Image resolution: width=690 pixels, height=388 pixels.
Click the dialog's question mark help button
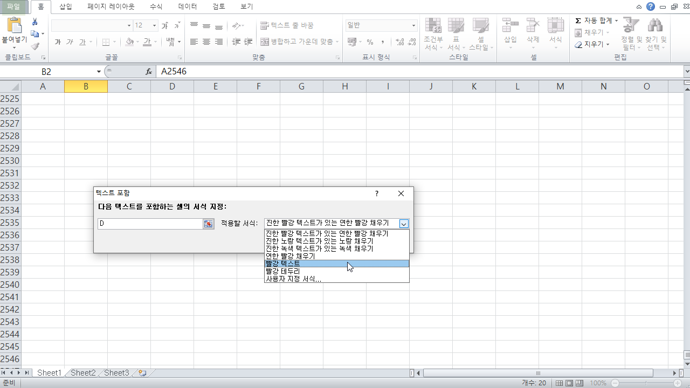click(x=377, y=193)
